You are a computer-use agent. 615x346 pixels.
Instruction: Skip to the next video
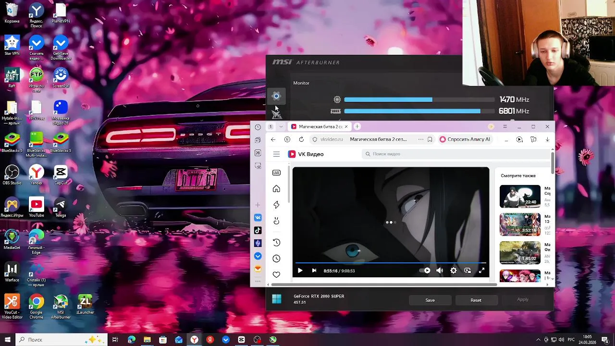tap(314, 271)
